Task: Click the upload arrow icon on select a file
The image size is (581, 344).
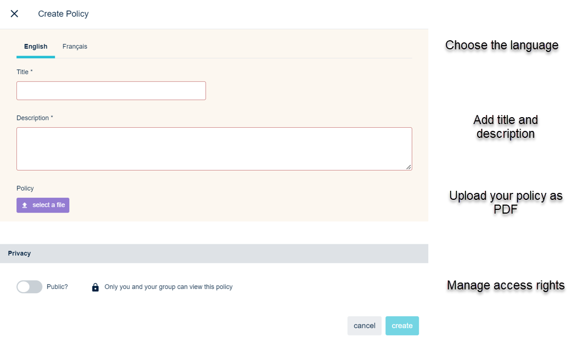Action: [24, 205]
